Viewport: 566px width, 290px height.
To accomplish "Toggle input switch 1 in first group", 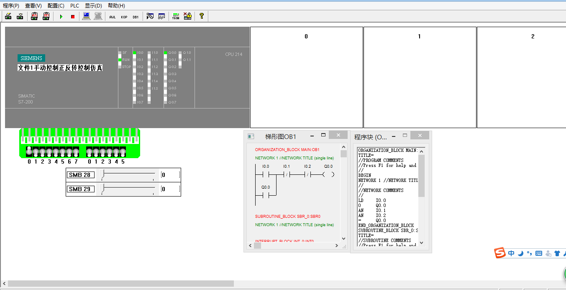I will pyautogui.click(x=36, y=151).
